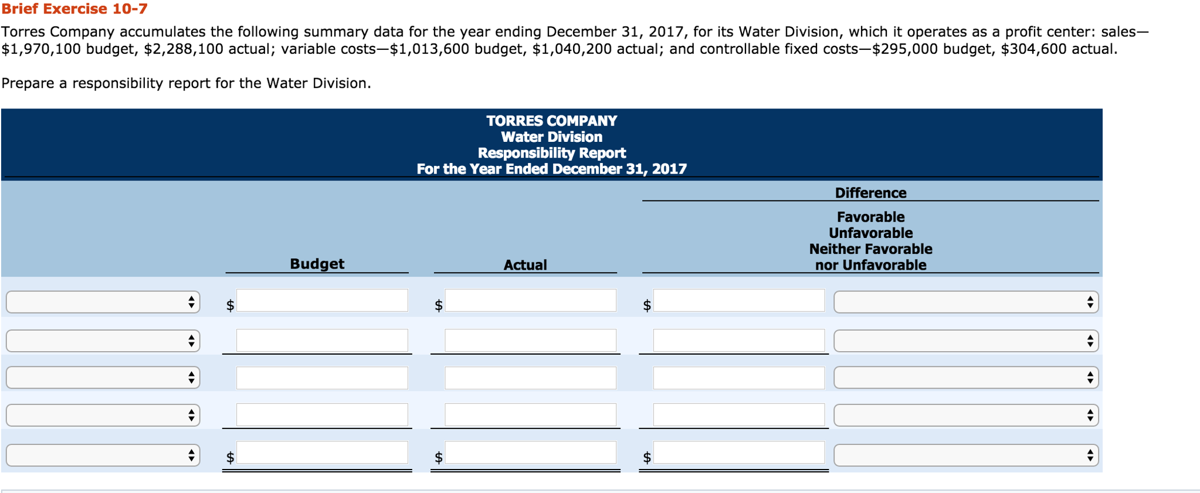Click the fourth row Difference input field

pos(739,416)
